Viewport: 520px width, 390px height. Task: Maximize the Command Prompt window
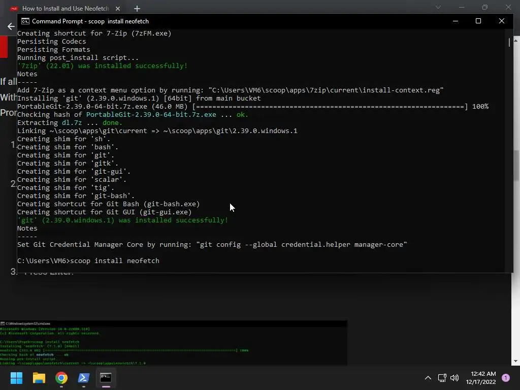click(x=478, y=21)
